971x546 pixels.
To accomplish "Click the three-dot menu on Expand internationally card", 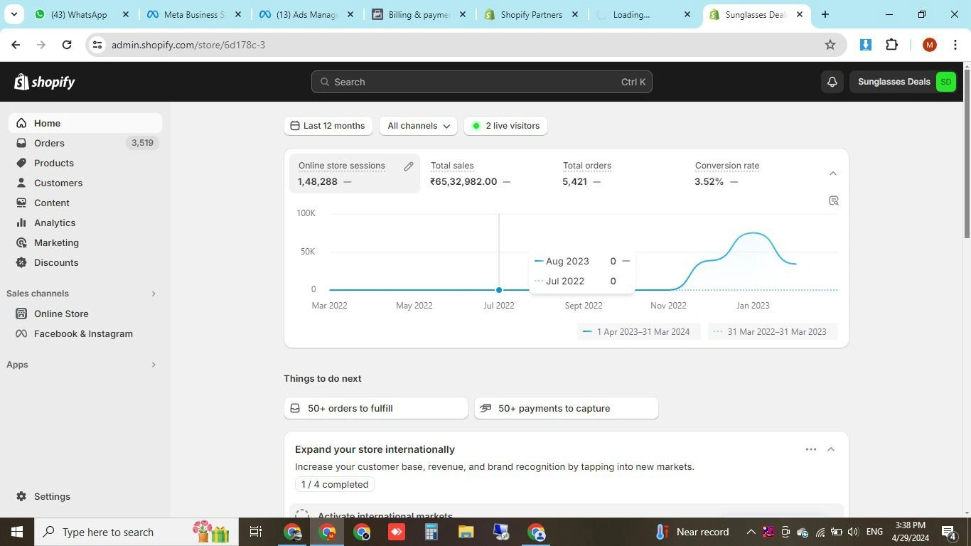I will click(x=810, y=449).
